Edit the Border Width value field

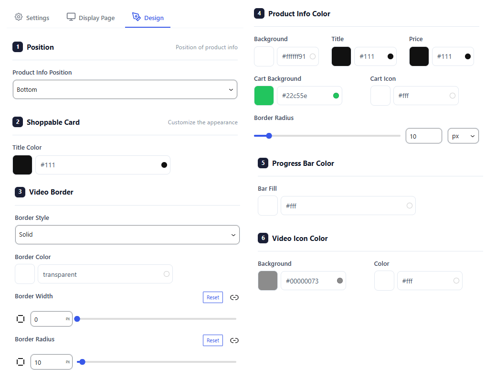coord(52,319)
